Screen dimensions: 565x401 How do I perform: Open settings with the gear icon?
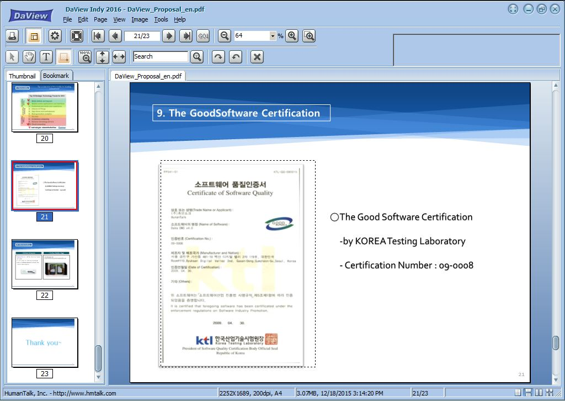point(55,36)
